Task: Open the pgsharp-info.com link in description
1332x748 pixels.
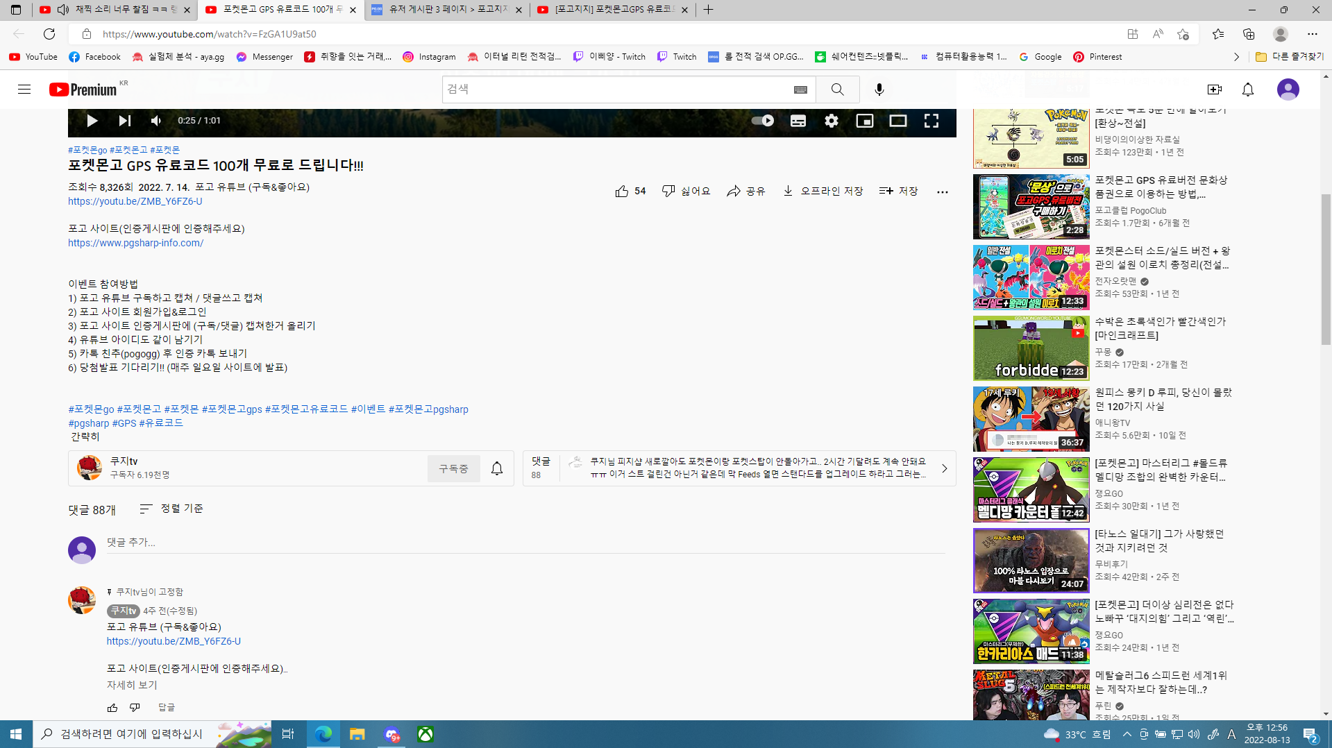Action: tap(135, 243)
